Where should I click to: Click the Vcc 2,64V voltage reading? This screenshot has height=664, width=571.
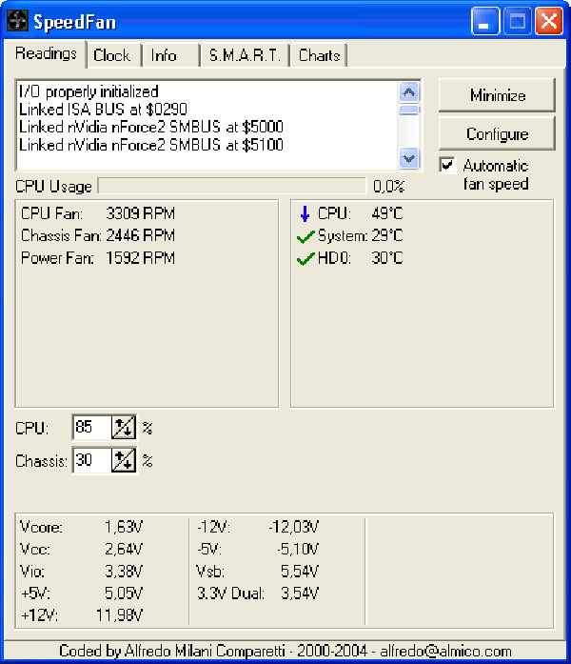pyautogui.click(x=81, y=550)
